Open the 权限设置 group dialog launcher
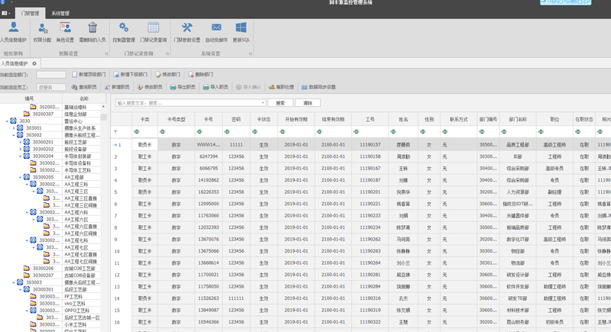611x332 pixels. coord(106,53)
